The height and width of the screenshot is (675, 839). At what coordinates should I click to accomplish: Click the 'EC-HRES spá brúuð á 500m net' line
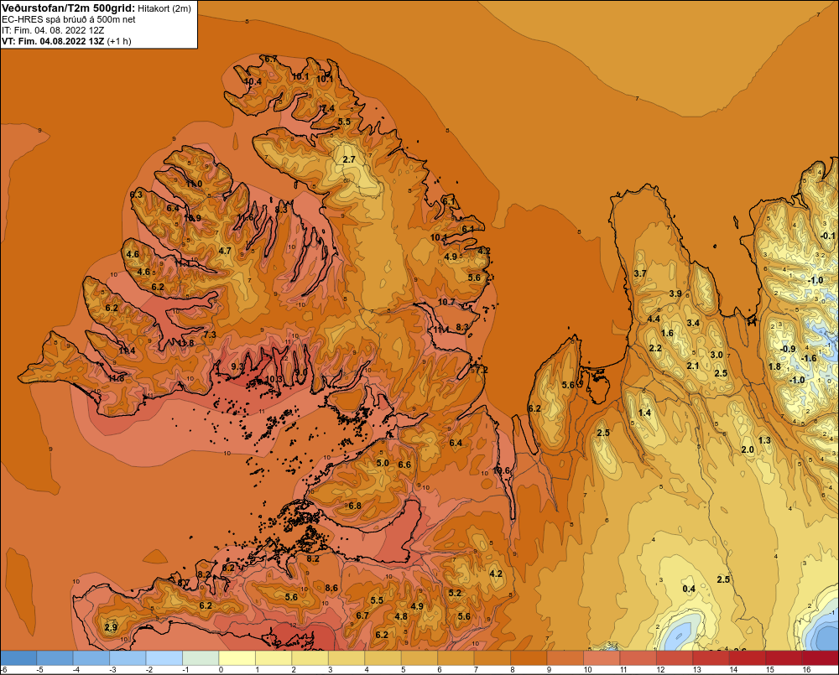point(68,19)
